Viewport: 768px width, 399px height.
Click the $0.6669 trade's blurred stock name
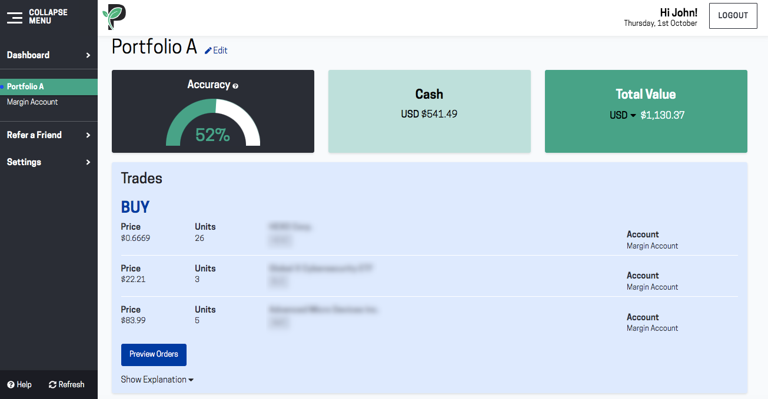(x=290, y=227)
